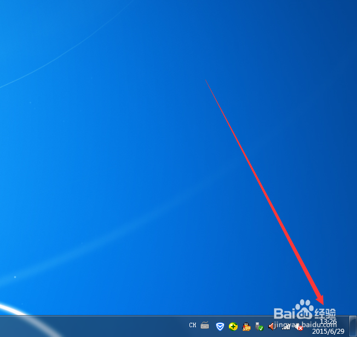The width and height of the screenshot is (357, 337).
Task: Open the on-screen keyboard tray icon
Action: click(x=205, y=326)
